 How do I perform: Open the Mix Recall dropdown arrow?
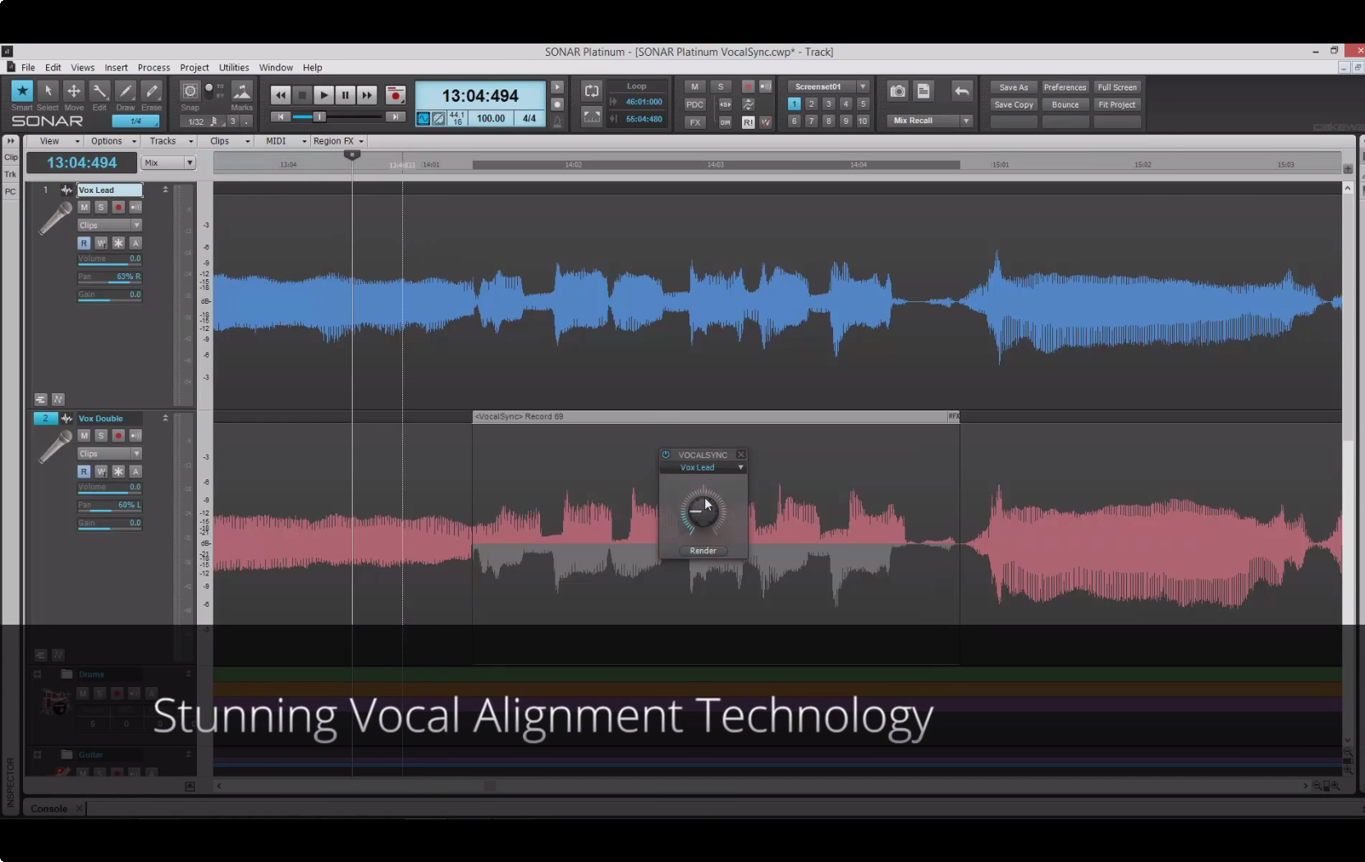966,121
